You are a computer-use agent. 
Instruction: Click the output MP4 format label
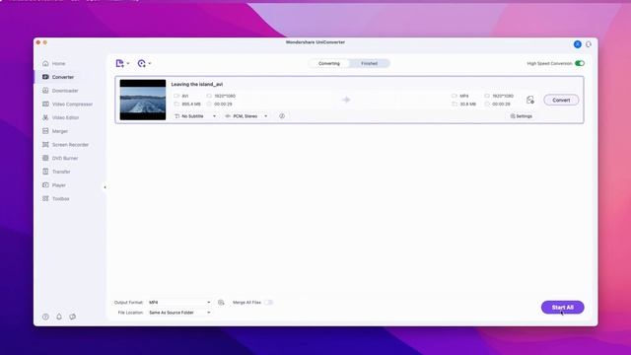tap(464, 96)
